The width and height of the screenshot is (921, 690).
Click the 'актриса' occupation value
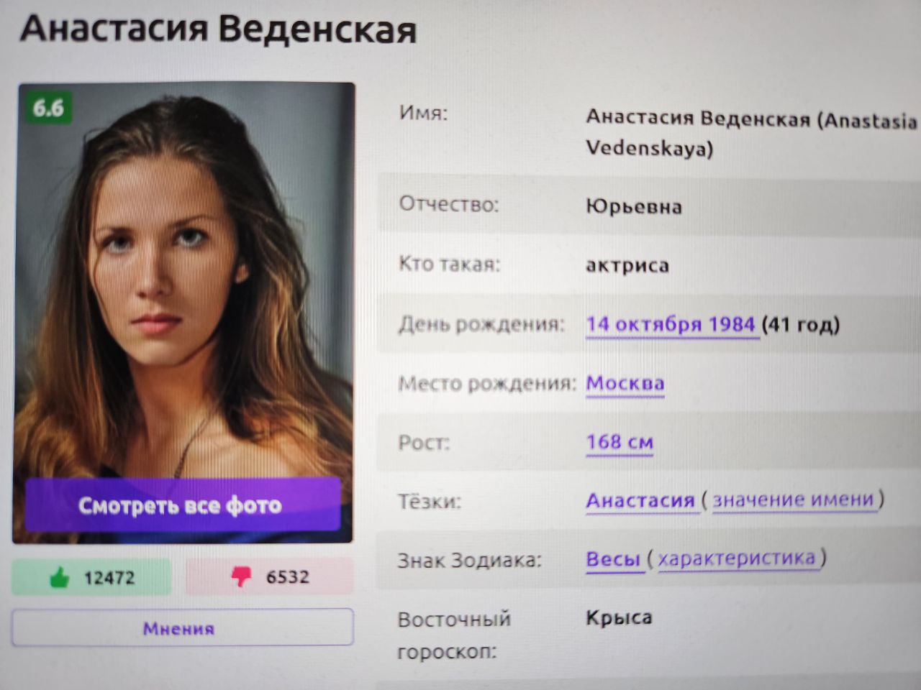click(627, 266)
